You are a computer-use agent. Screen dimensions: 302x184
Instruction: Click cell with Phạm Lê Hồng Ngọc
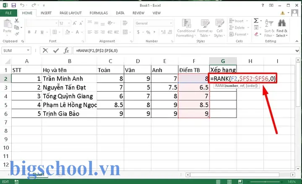[x=69, y=105]
